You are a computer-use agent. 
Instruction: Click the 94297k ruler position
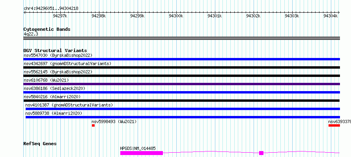coord(60,16)
